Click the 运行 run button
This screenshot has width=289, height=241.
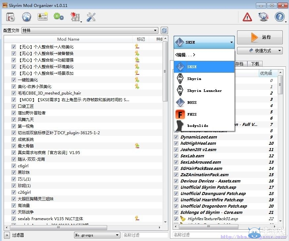tap(260, 37)
